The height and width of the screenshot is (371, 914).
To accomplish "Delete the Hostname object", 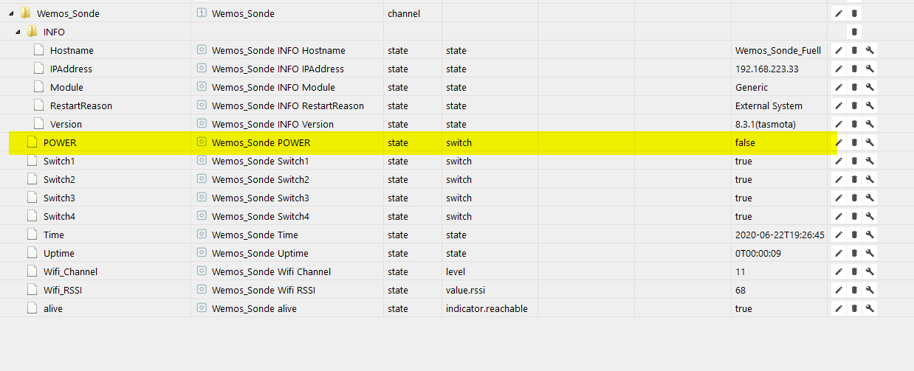I will click(854, 50).
